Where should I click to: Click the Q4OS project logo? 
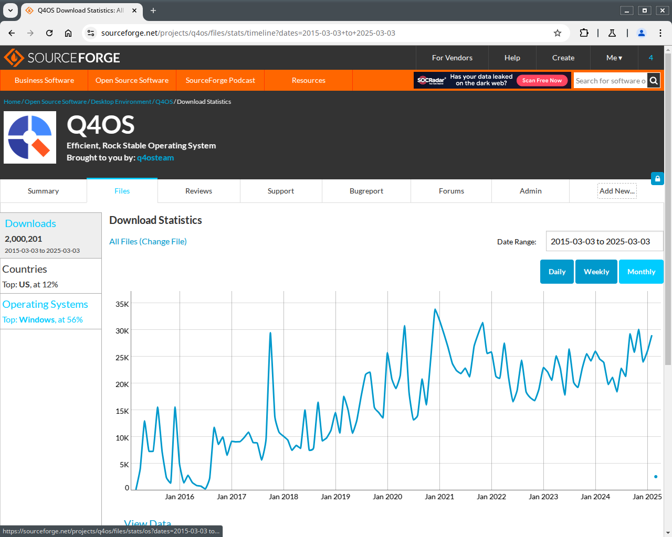tap(30, 137)
